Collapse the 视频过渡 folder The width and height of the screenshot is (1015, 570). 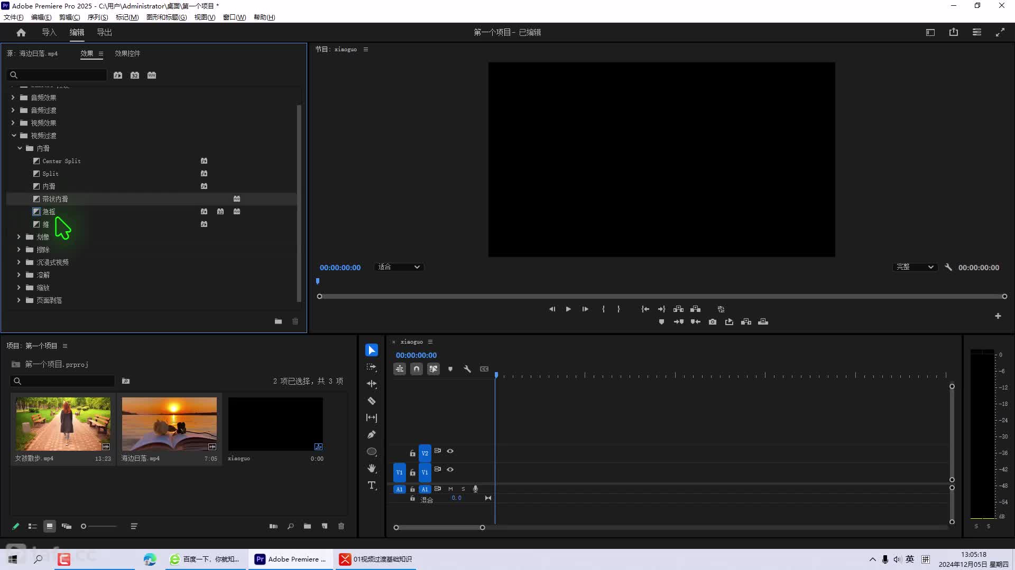pos(14,136)
